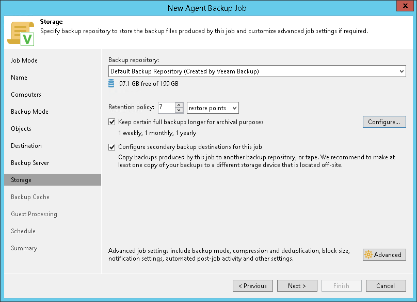Image resolution: width=417 pixels, height=302 pixels.
Task: Select the Backup Server step
Action: pos(30,163)
